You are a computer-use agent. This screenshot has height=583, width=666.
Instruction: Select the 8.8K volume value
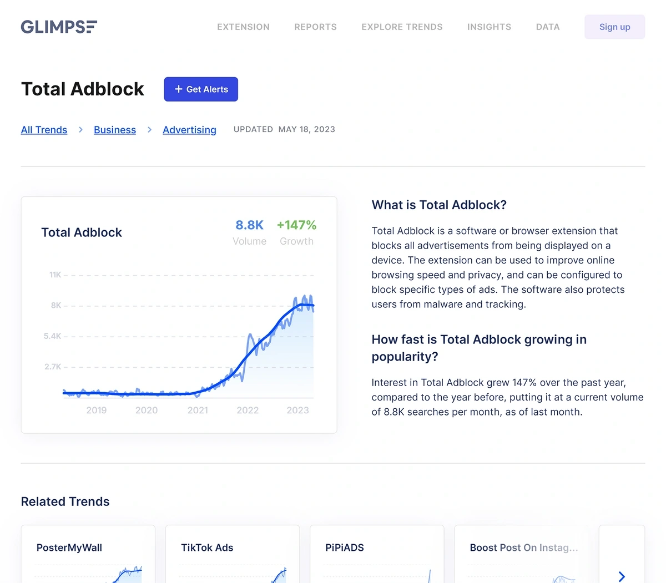click(x=249, y=225)
